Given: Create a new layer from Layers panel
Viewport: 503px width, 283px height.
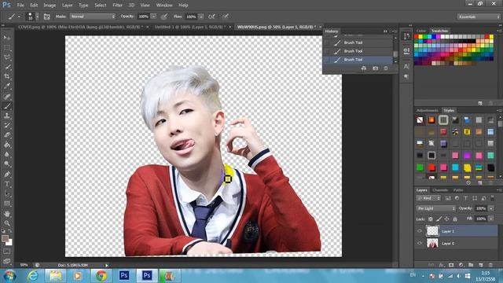Looking at the screenshot, I should coord(481,265).
